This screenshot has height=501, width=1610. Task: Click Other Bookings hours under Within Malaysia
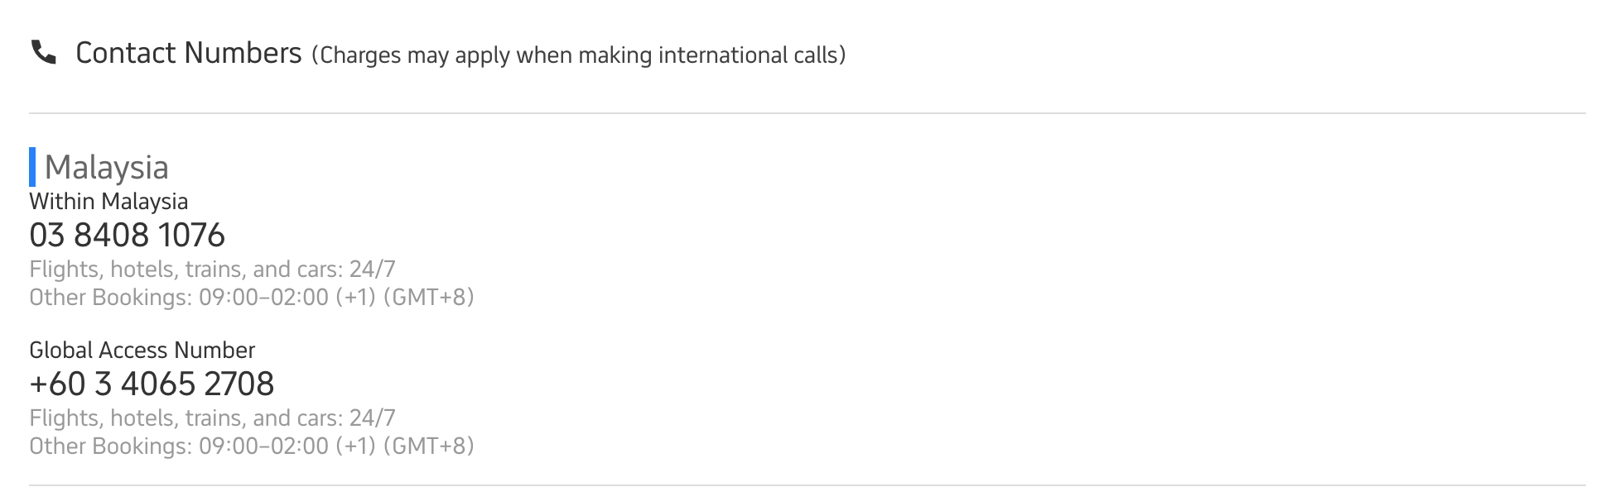pyautogui.click(x=252, y=298)
